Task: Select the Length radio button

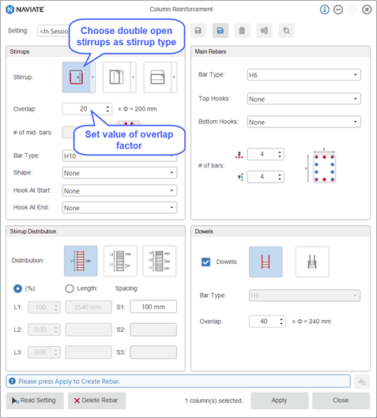Action: (70, 288)
